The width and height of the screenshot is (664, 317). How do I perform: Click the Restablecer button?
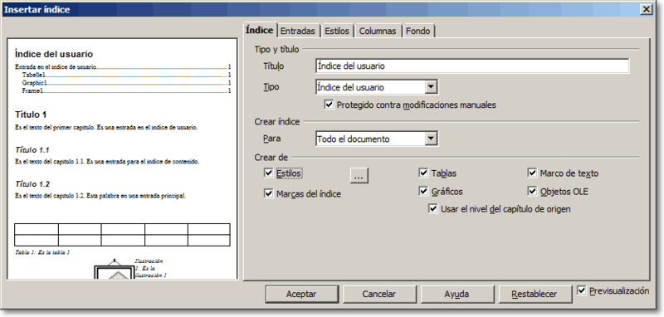(x=535, y=294)
